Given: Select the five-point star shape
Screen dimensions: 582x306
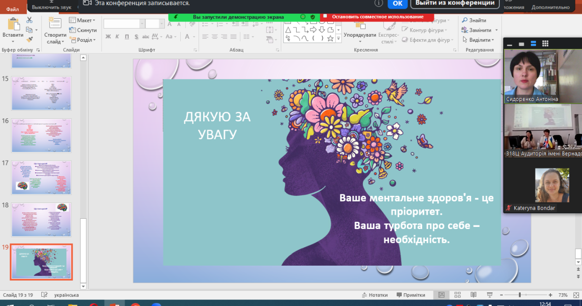Looking at the screenshot, I should (x=330, y=38).
